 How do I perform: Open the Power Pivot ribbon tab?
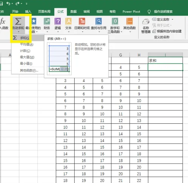(x=132, y=12)
